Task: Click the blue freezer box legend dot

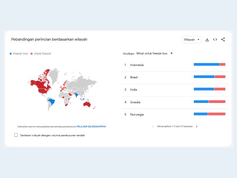Action: [x=11, y=54]
